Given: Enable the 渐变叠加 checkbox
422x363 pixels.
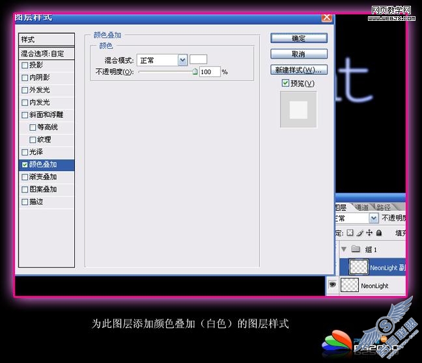Looking at the screenshot, I should point(25,177).
